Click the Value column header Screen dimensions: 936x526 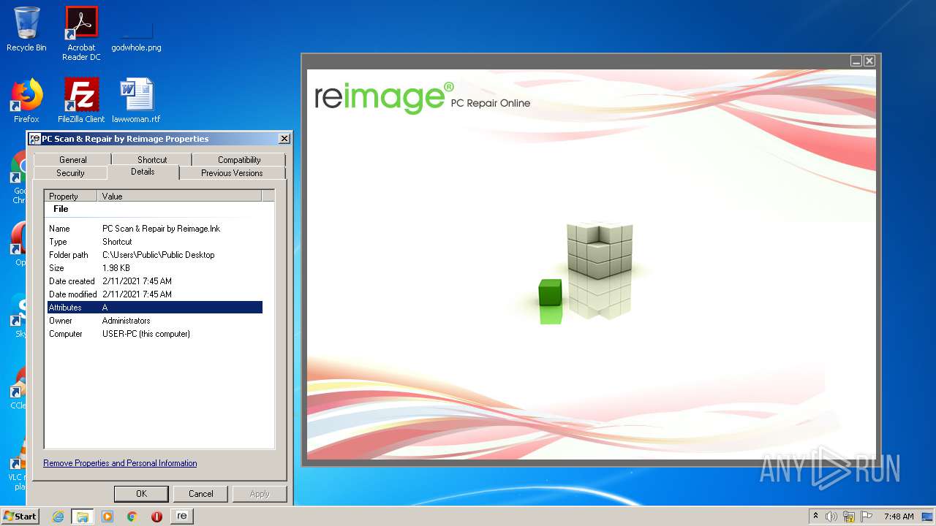[179, 197]
